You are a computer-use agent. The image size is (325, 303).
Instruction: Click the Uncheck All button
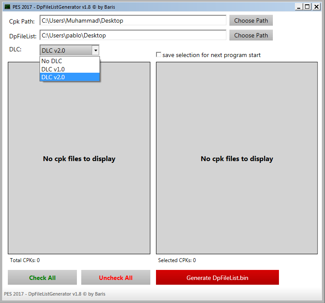tap(116, 277)
